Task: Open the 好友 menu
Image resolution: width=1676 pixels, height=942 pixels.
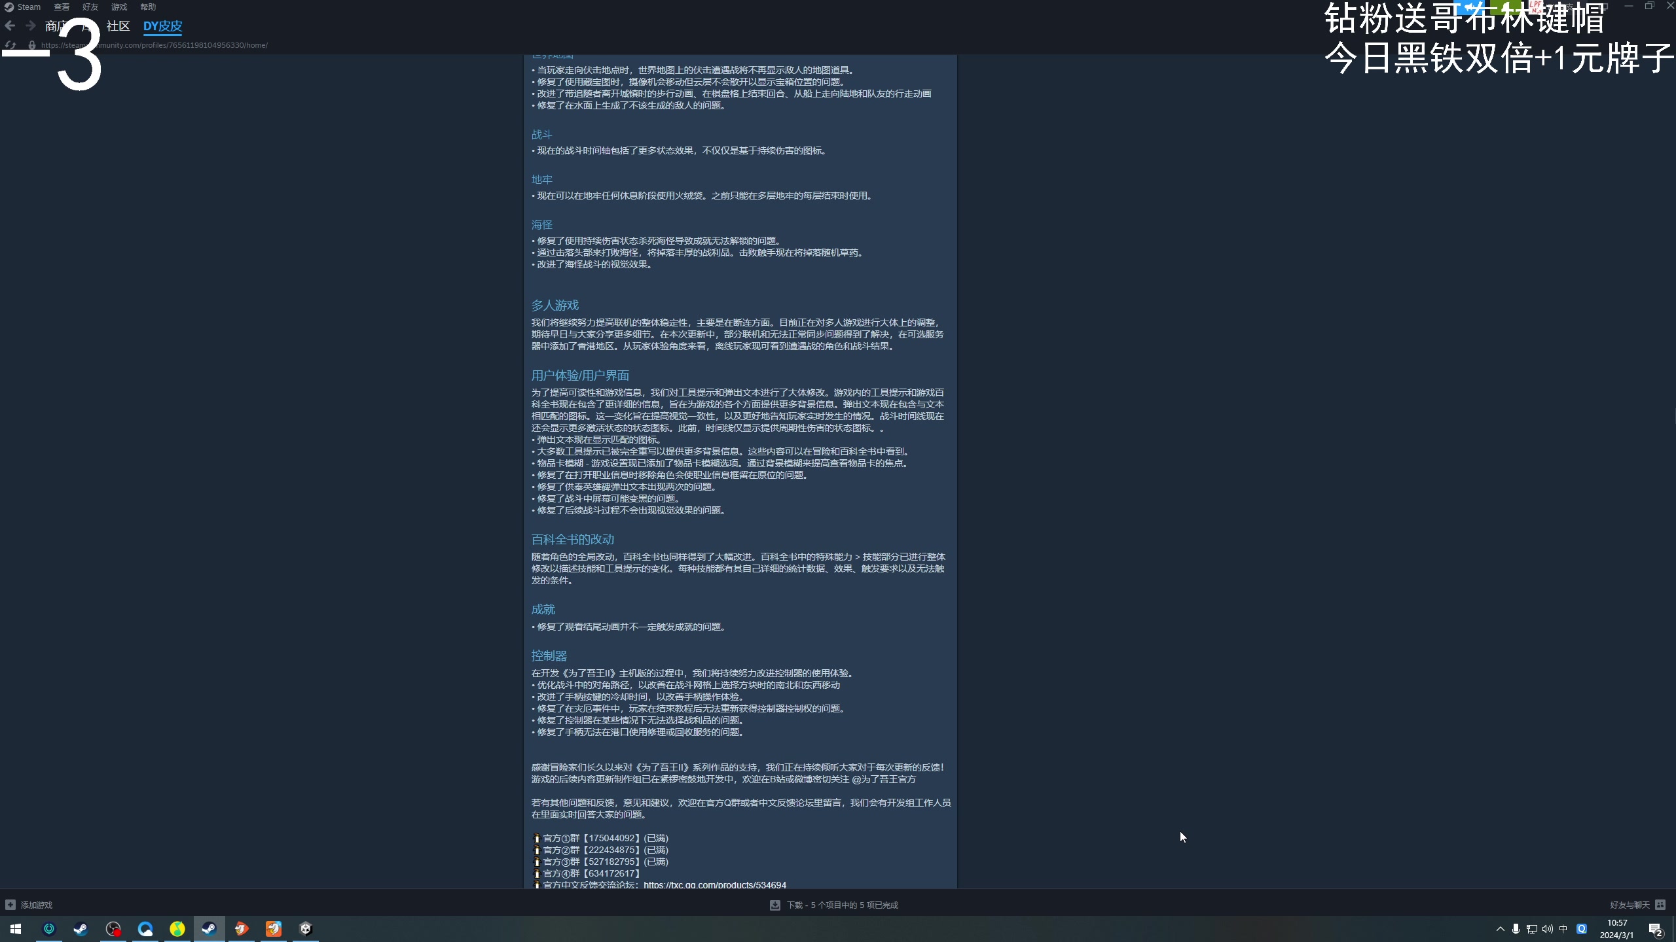Action: [90, 7]
